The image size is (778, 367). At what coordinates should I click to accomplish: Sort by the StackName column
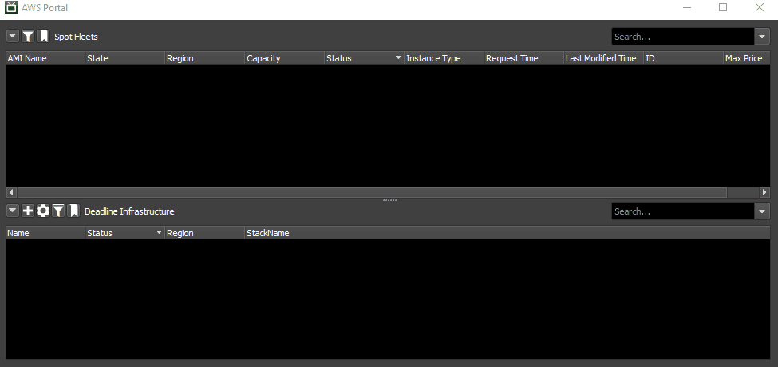click(x=507, y=233)
